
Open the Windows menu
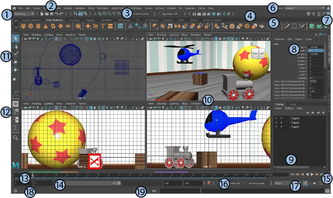80,8
